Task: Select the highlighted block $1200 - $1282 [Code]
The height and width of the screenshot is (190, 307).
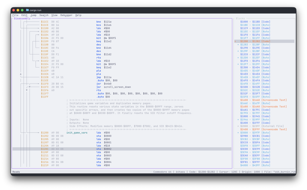Action: 264,41
